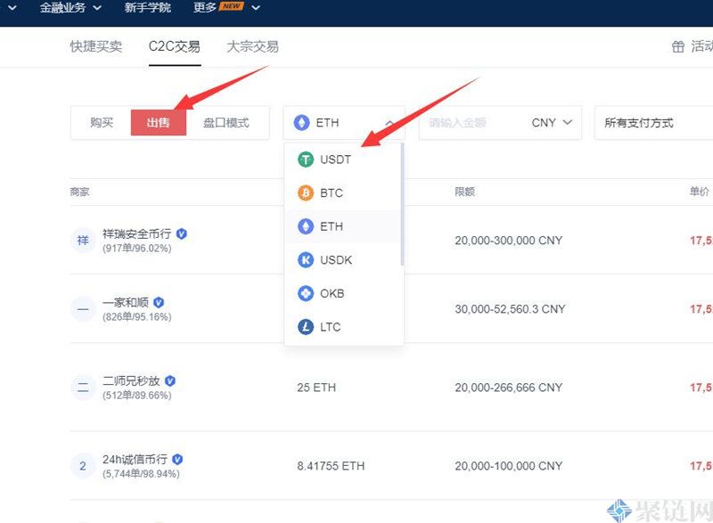Screen dimensions: 713x523
Task: Click verified badge next to 祥瑞安全币行
Action: (x=182, y=233)
